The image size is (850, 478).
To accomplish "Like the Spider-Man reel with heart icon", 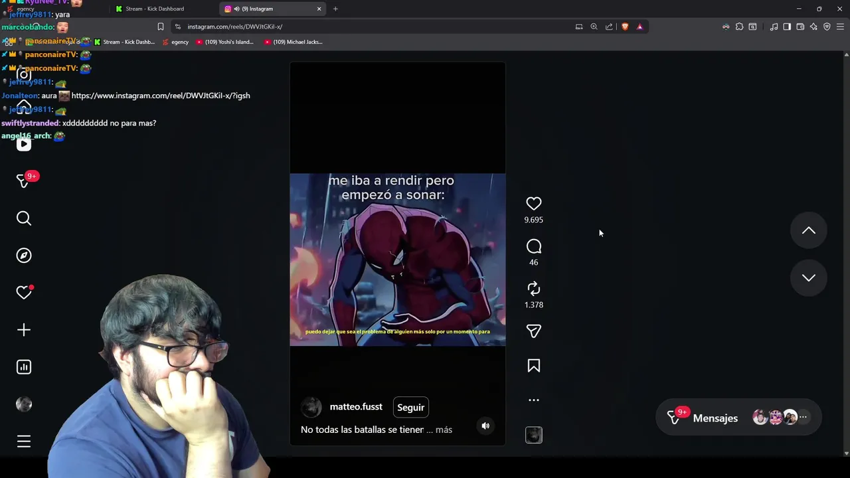I will pyautogui.click(x=534, y=204).
